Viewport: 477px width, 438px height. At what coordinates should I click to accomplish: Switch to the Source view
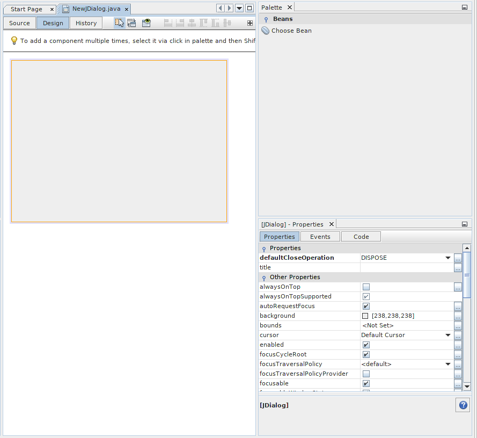coord(19,23)
